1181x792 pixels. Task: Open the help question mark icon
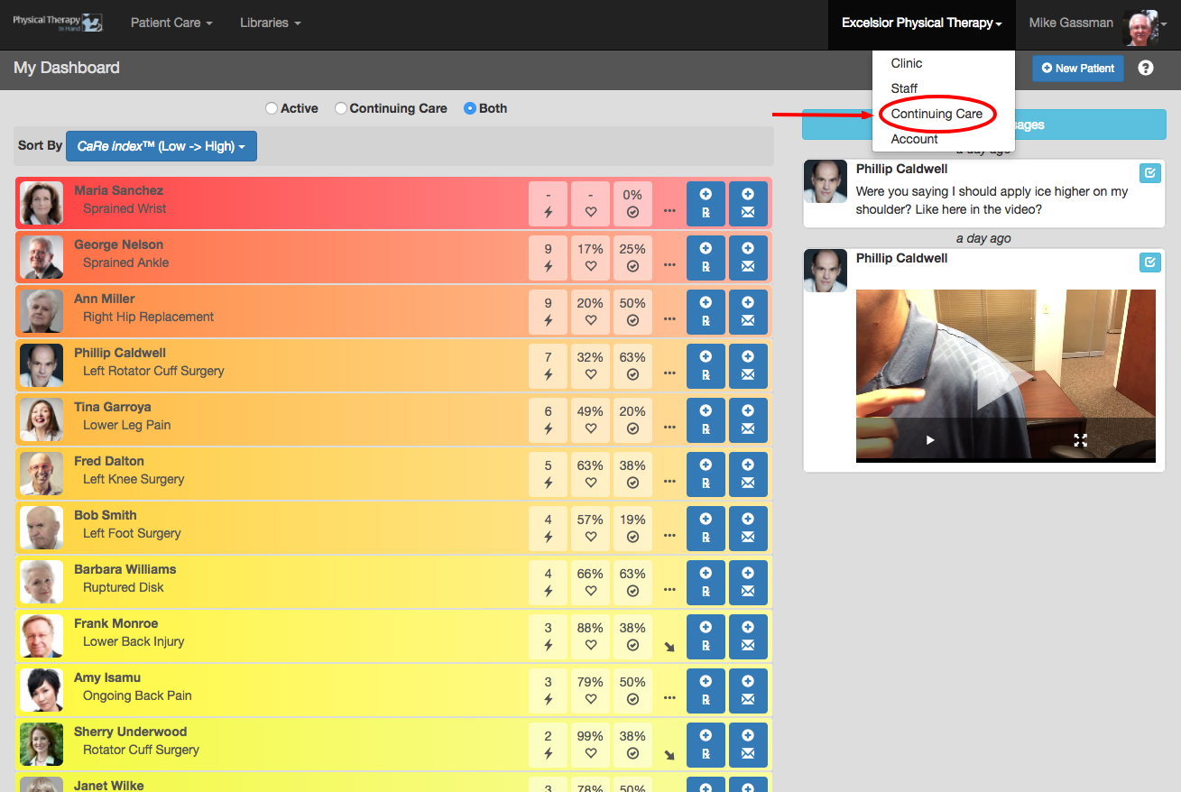tap(1146, 68)
